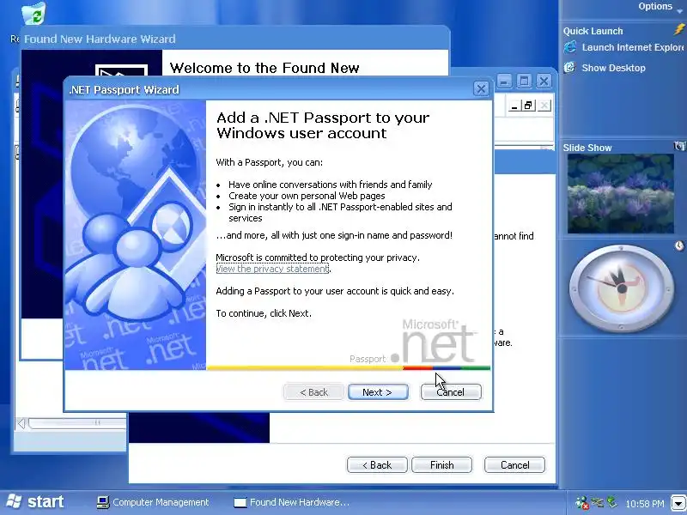Click the 10:58 PM taskbar clock
Image resolution: width=687 pixels, height=515 pixels.
pyautogui.click(x=645, y=504)
